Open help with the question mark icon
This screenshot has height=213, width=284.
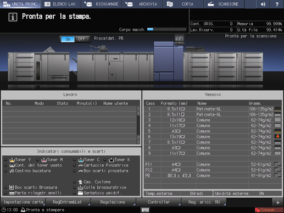coord(277,4)
